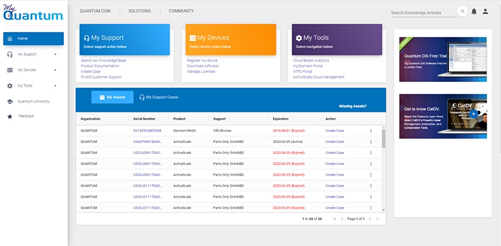Image resolution: width=501 pixels, height=246 pixels.
Task: Open the Quantum University sidebar label
Action: click(34, 101)
